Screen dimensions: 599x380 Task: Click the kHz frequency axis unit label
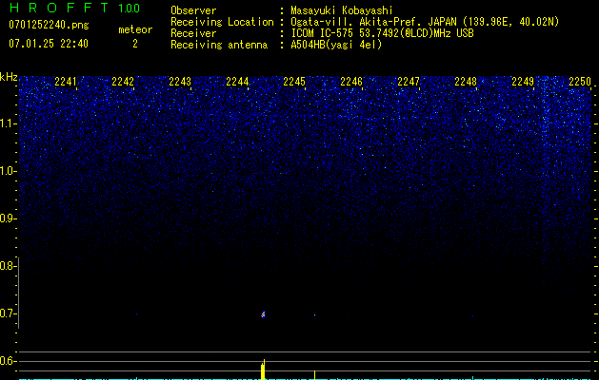pyautogui.click(x=9, y=77)
